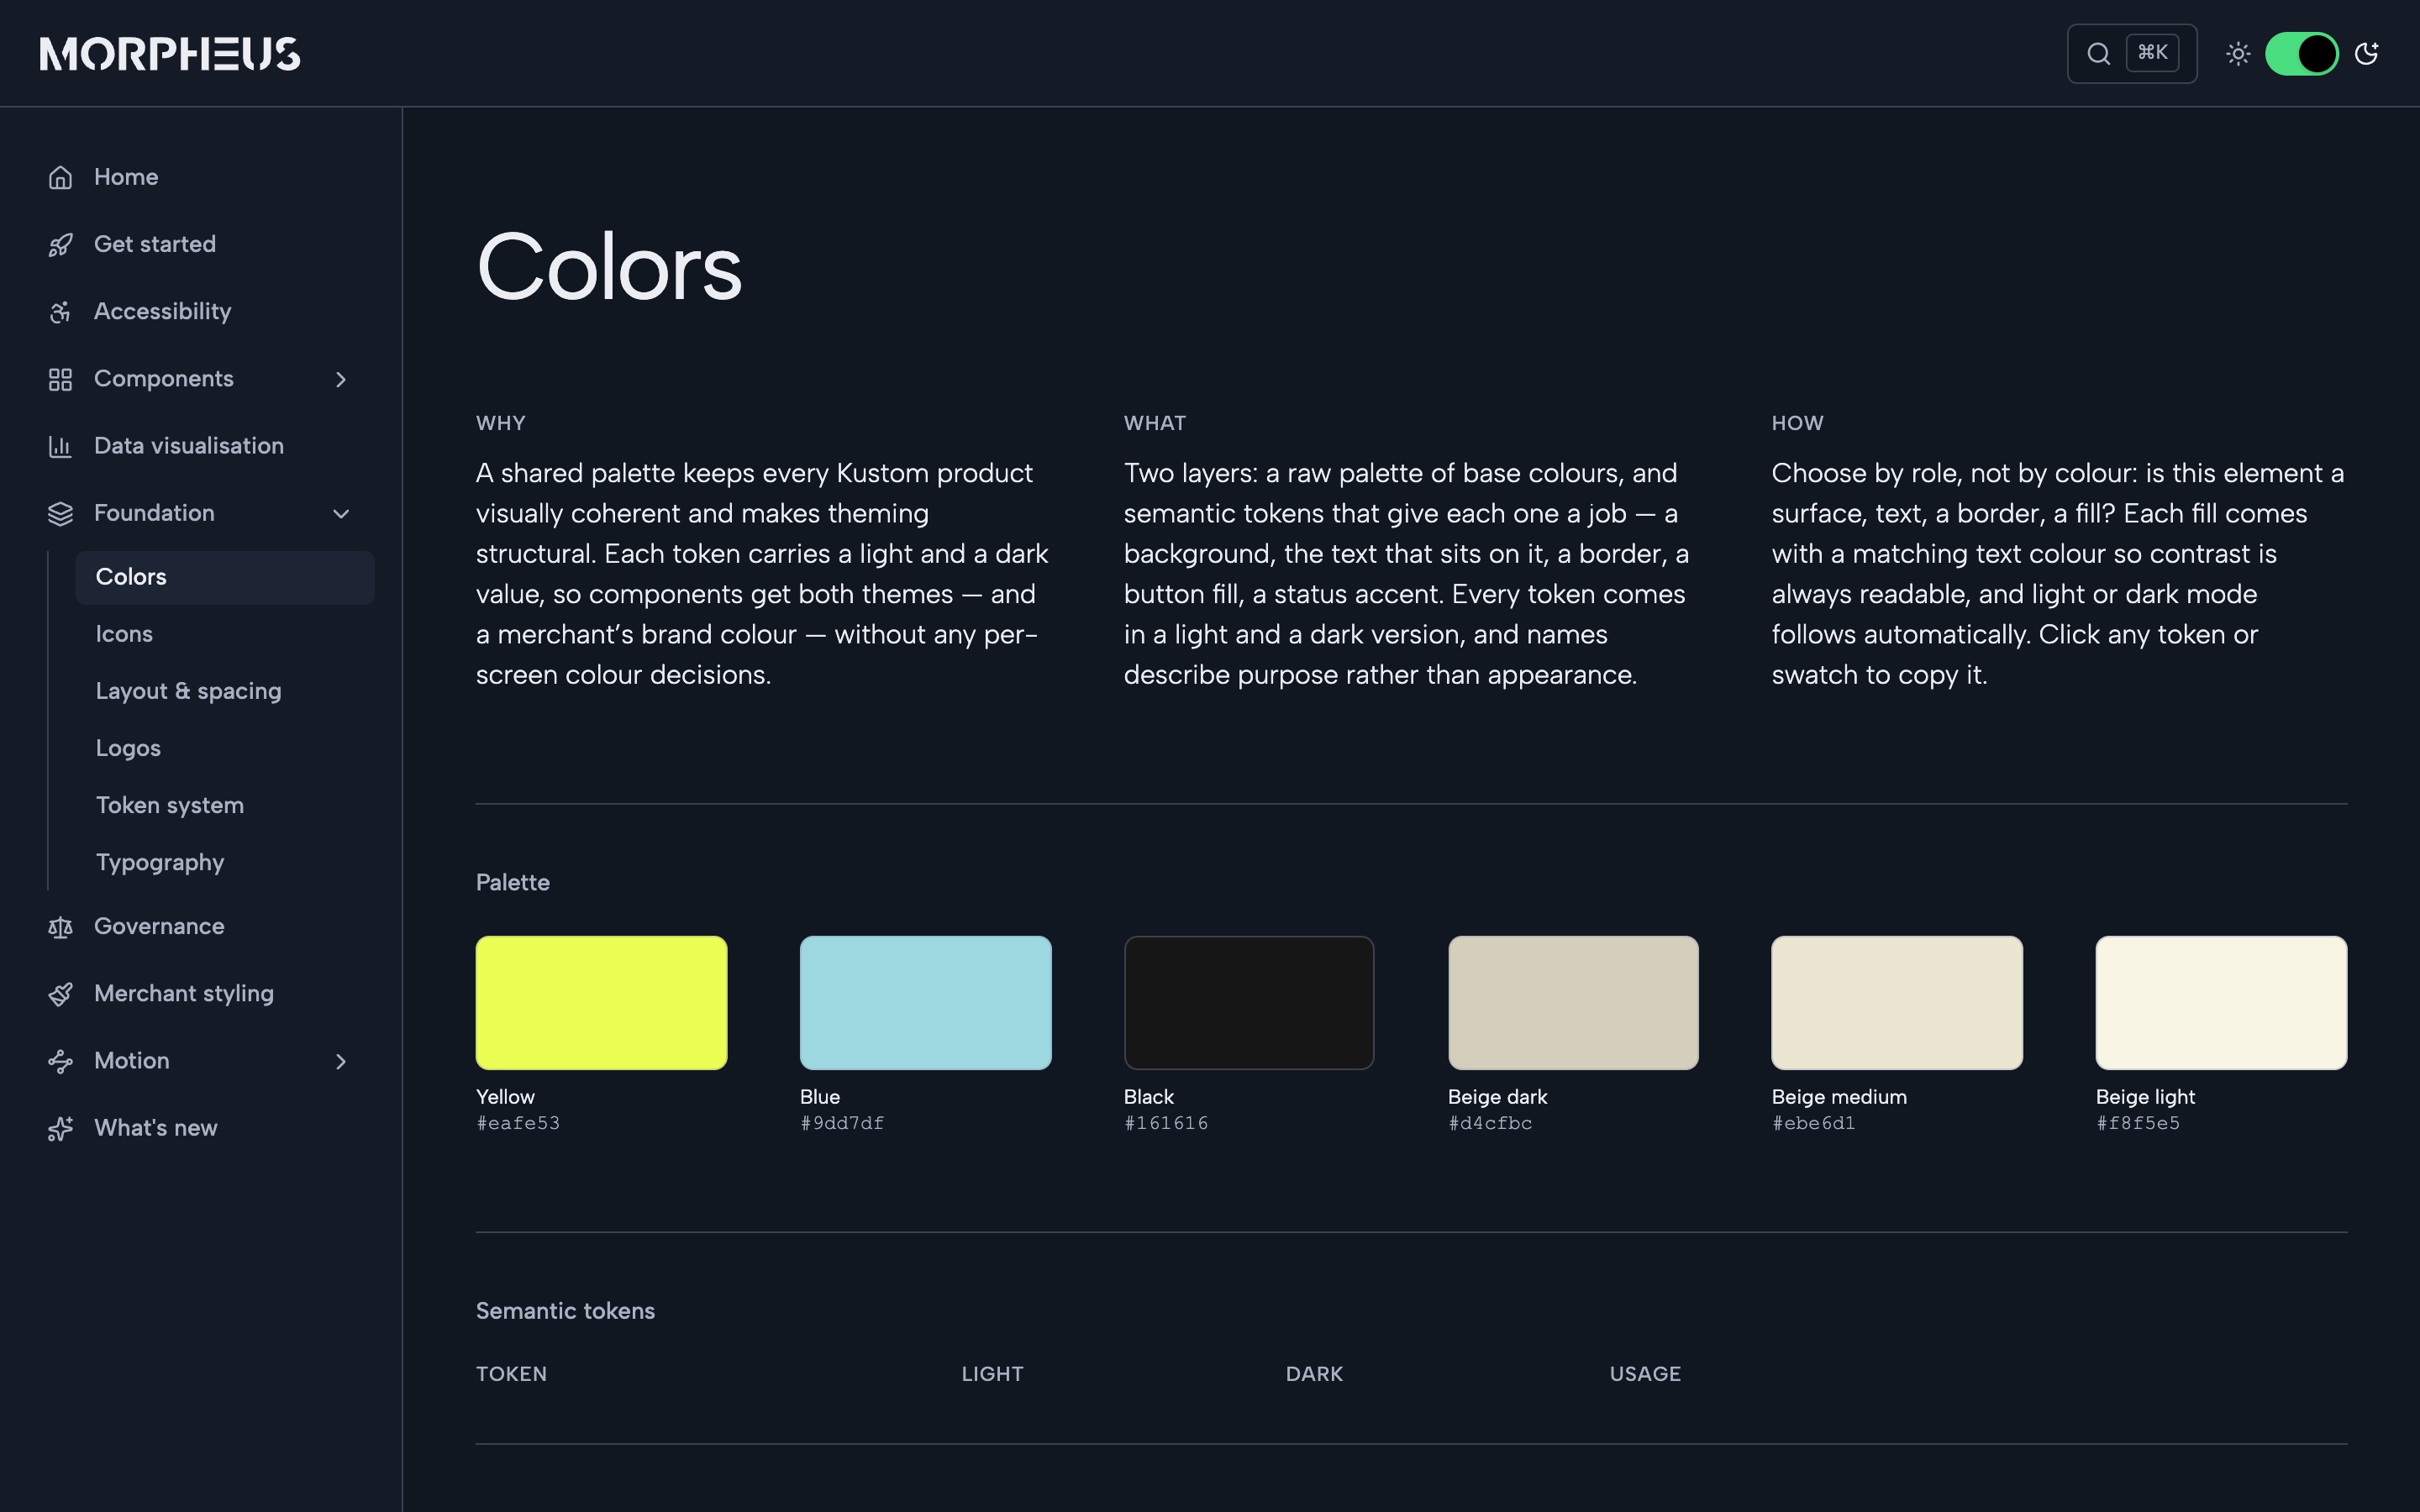Select the Colors sidebar item
The height and width of the screenshot is (1512, 2420).
coord(225,577)
